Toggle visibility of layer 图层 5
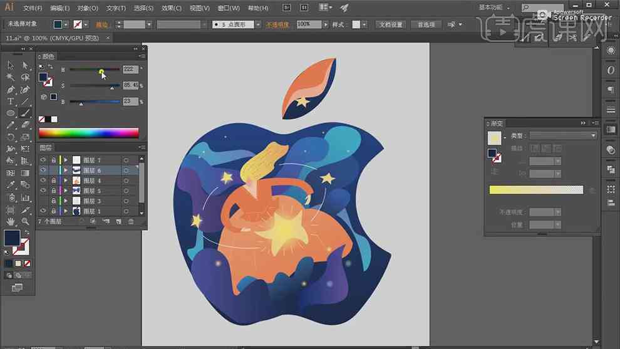The height and width of the screenshot is (349, 620). (43, 190)
